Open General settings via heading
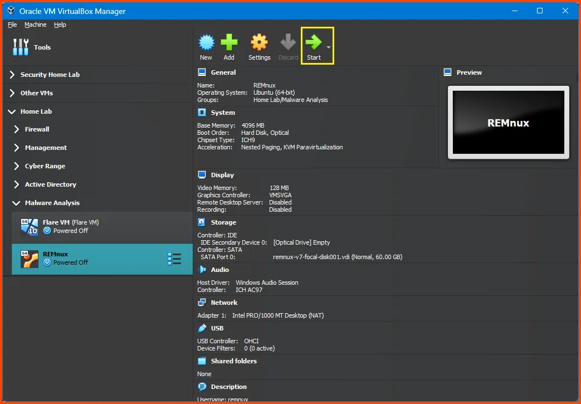The width and height of the screenshot is (581, 404). pyautogui.click(x=223, y=72)
